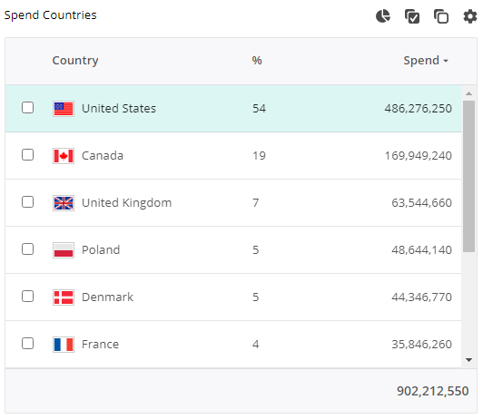Check the United States checkbox
The height and width of the screenshot is (419, 483).
click(x=28, y=108)
